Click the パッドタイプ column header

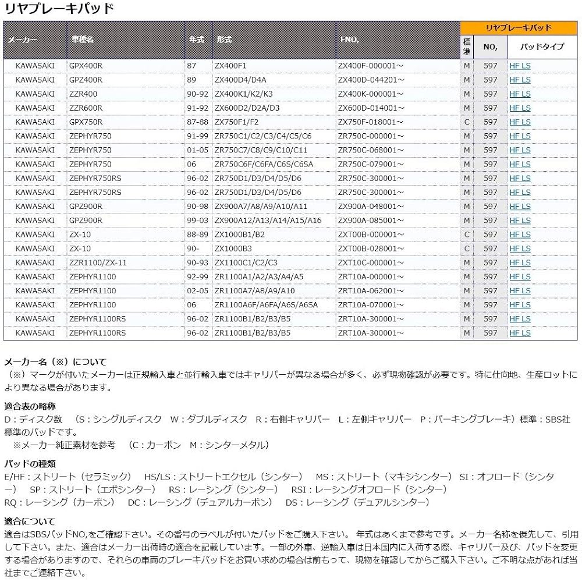click(x=542, y=47)
